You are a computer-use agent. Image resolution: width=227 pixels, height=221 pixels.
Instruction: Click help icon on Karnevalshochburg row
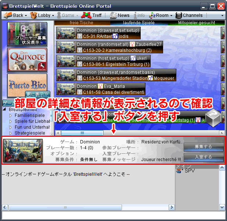79,50
